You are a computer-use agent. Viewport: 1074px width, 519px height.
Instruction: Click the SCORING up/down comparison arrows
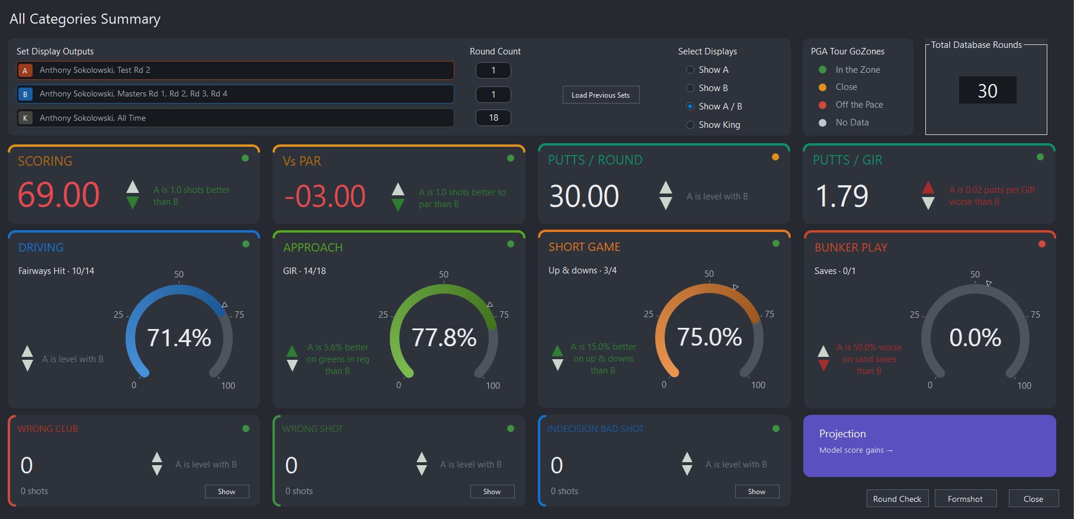coord(133,195)
